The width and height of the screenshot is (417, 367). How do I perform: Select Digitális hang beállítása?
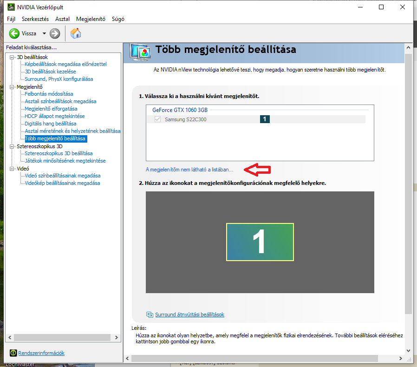[x=51, y=124]
